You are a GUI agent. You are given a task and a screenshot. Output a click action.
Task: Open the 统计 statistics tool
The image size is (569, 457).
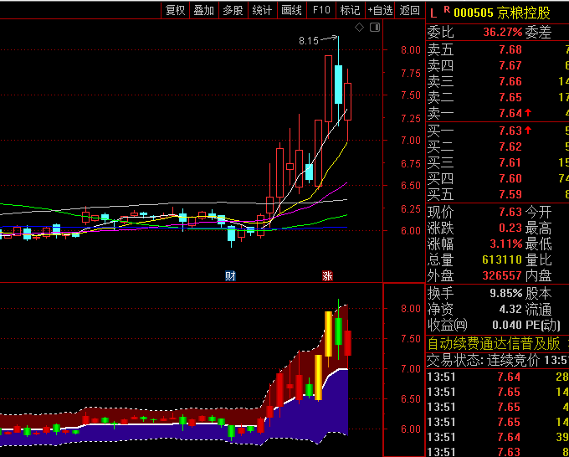262,10
